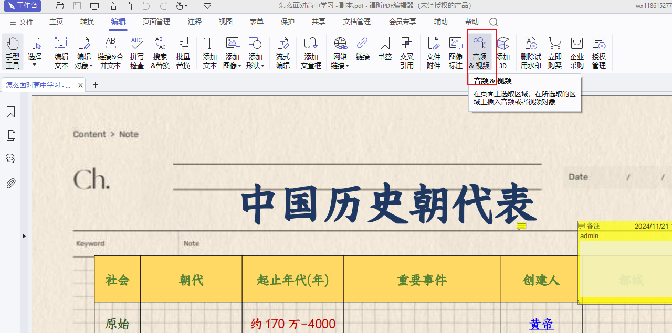Click the 工作台 workbench button

(x=22, y=6)
